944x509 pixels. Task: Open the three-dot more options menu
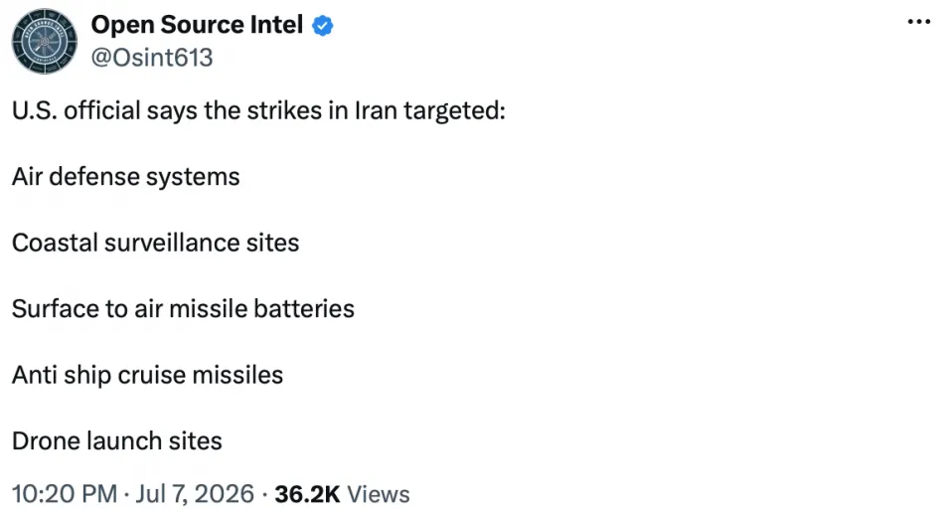919,22
